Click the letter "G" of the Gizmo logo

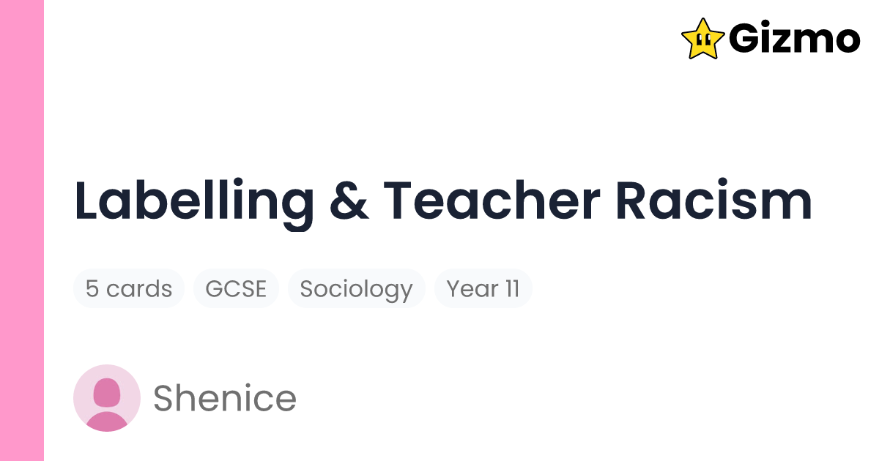click(746, 39)
